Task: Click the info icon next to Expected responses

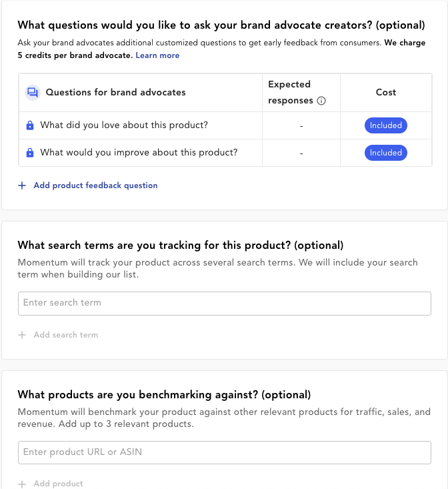Action: point(321,101)
